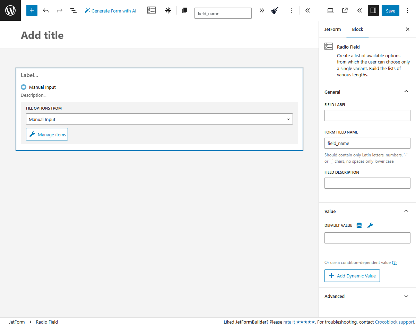Click the broom cleanup icon in toolbar
Viewport: 416px width, 326px height.
click(275, 10)
